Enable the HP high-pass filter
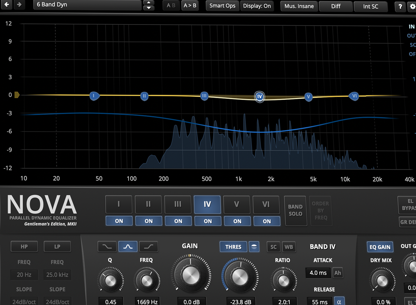This screenshot has width=416, height=305. coord(24,246)
